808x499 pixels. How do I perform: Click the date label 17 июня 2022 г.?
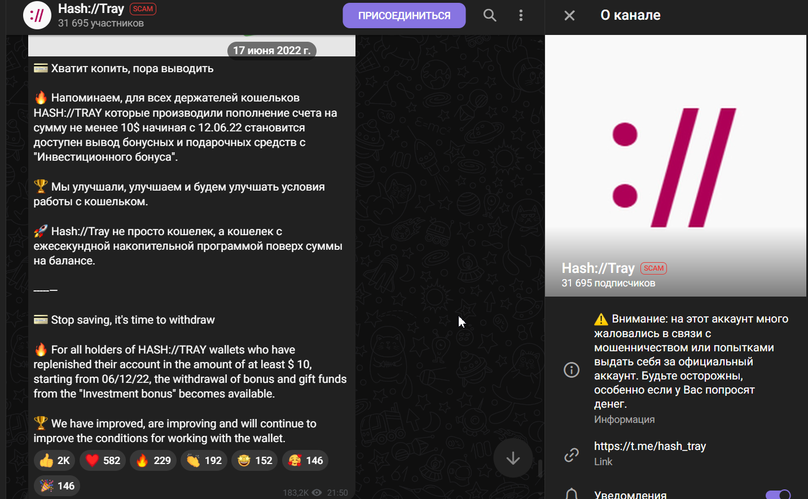click(x=272, y=50)
